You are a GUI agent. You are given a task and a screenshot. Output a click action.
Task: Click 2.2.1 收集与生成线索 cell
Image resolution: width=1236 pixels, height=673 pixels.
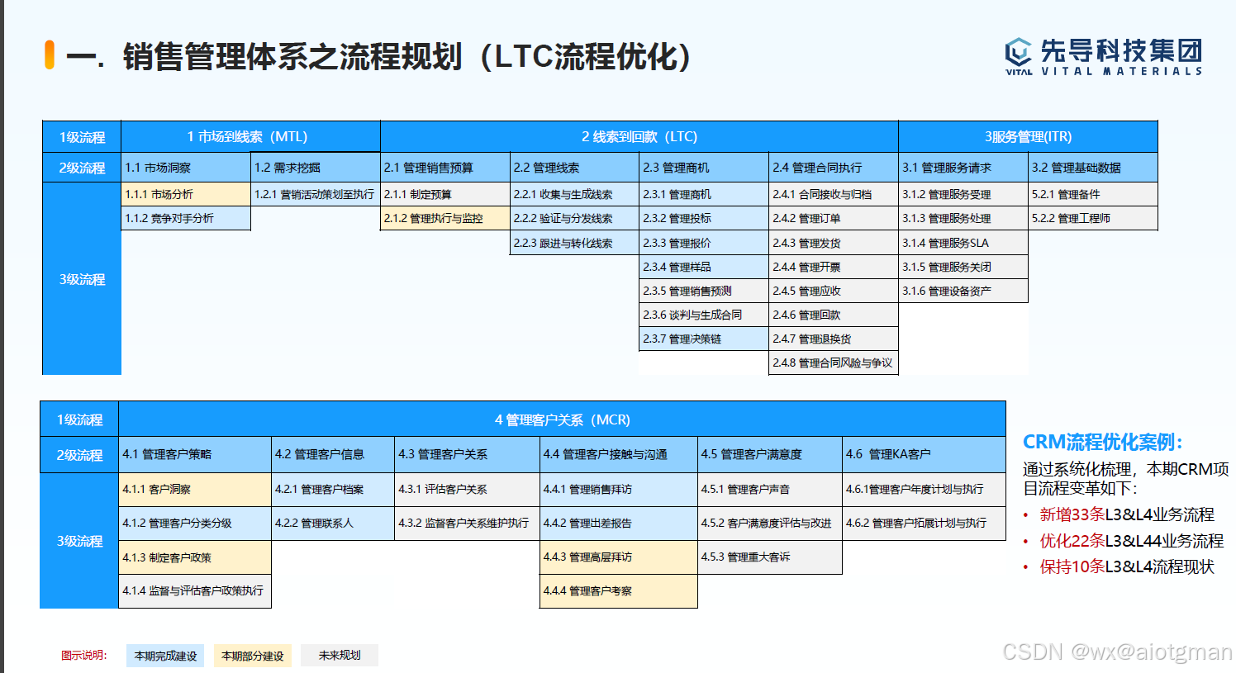(x=575, y=194)
